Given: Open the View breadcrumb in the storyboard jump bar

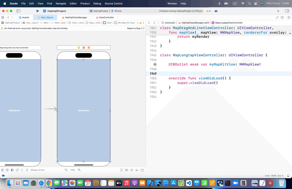Looking at the screenshot, I should (x=107, y=23).
